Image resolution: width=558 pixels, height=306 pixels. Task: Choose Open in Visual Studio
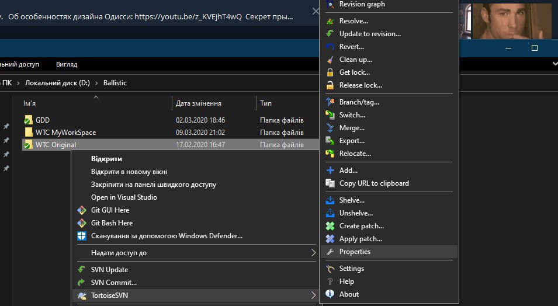(x=124, y=197)
